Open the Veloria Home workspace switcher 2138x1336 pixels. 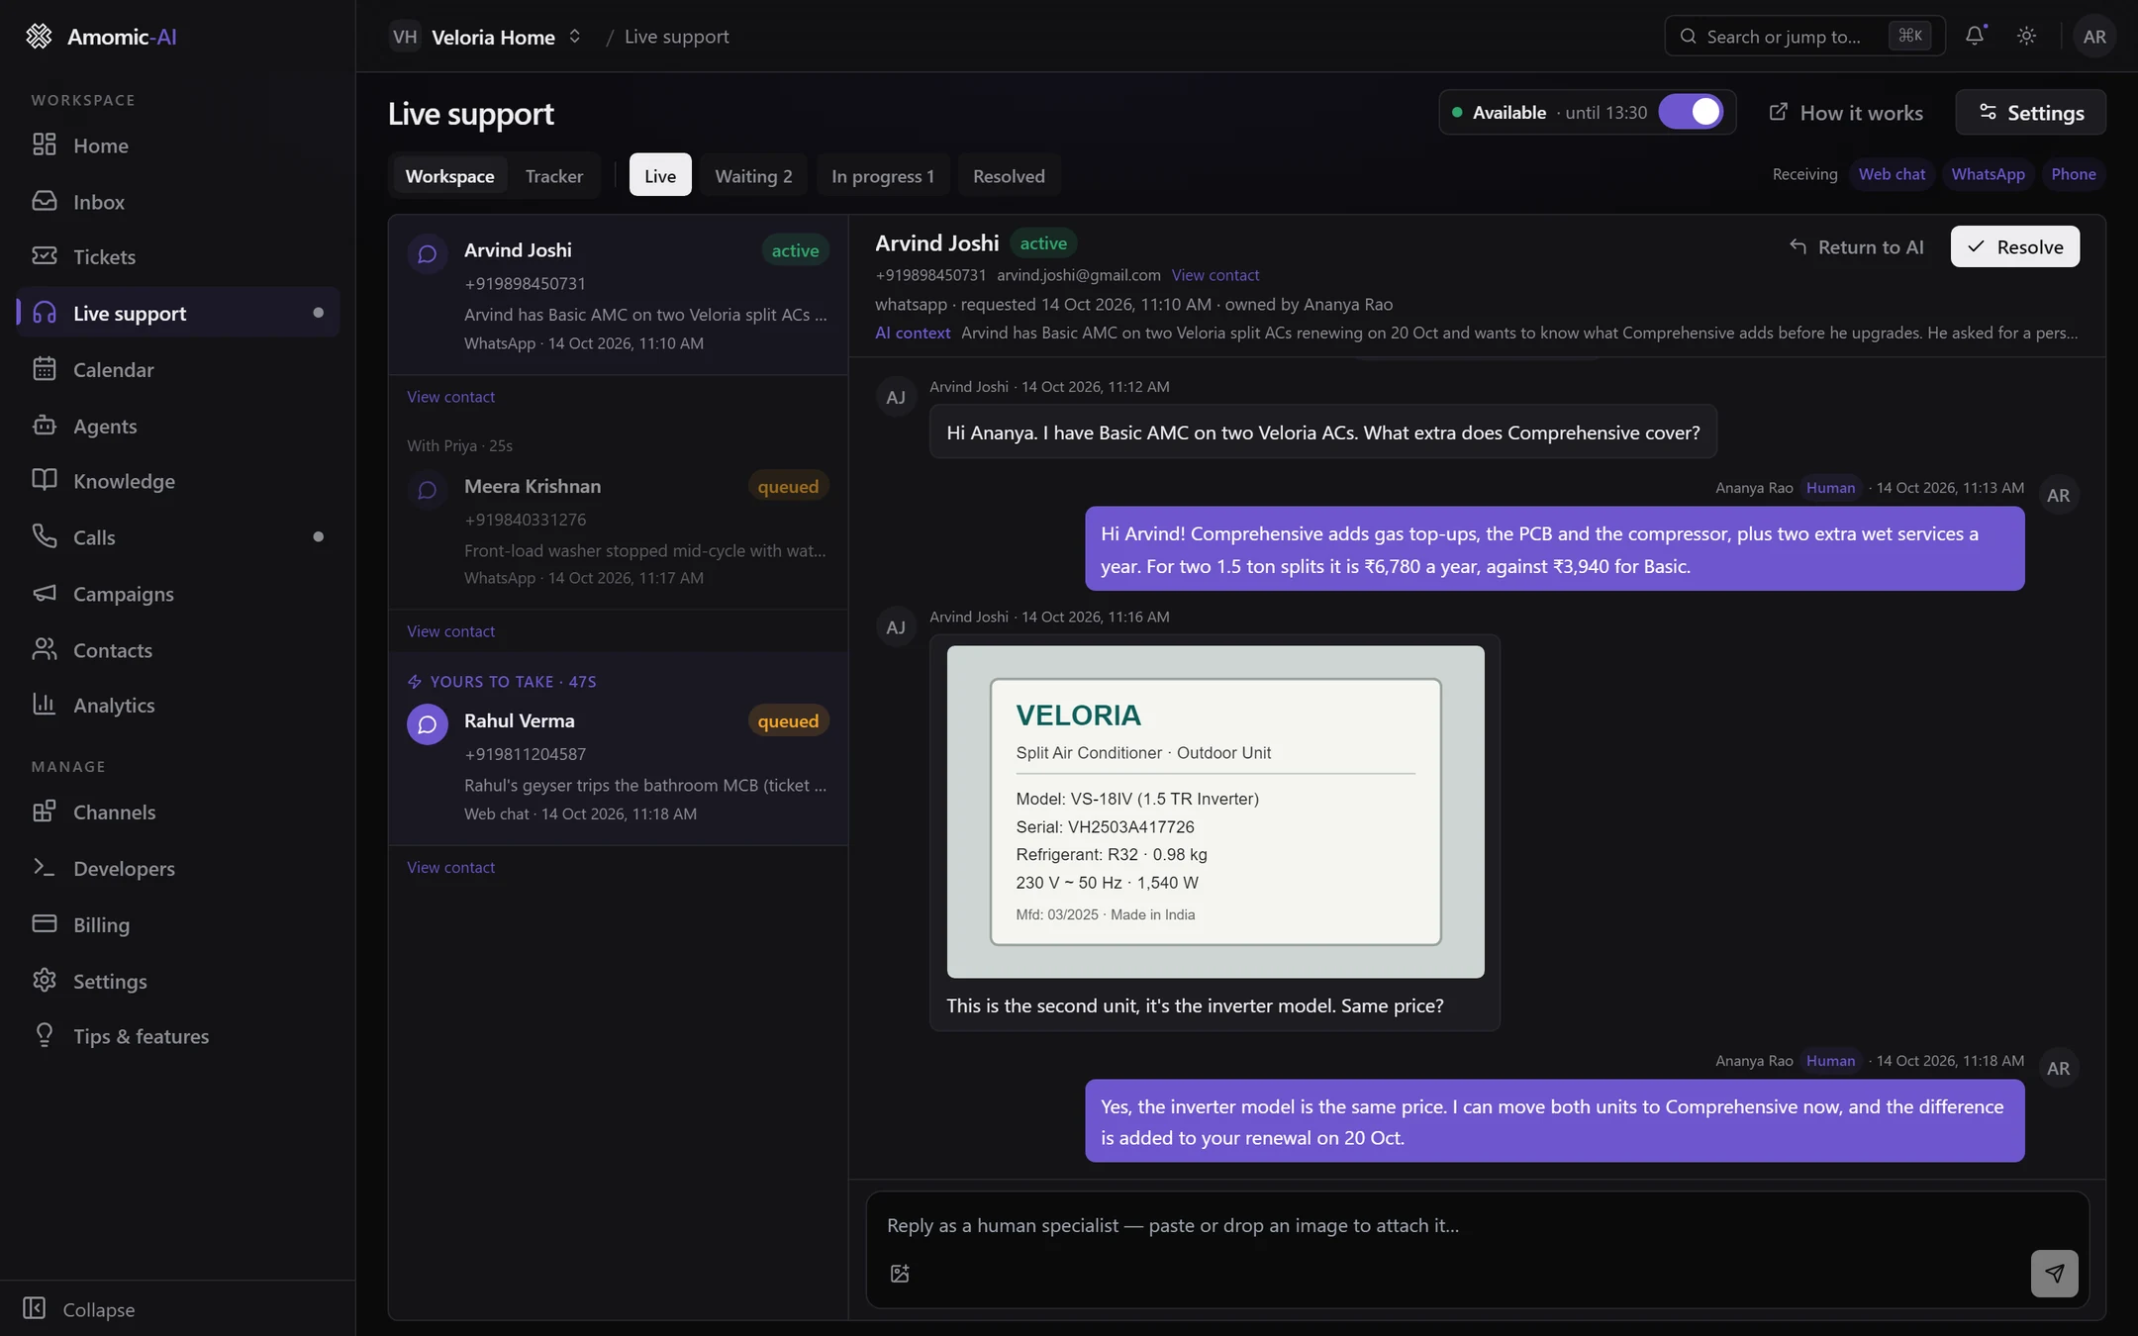(486, 37)
